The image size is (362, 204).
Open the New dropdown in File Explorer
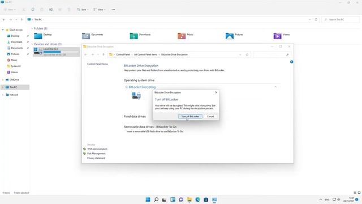[x=10, y=10]
